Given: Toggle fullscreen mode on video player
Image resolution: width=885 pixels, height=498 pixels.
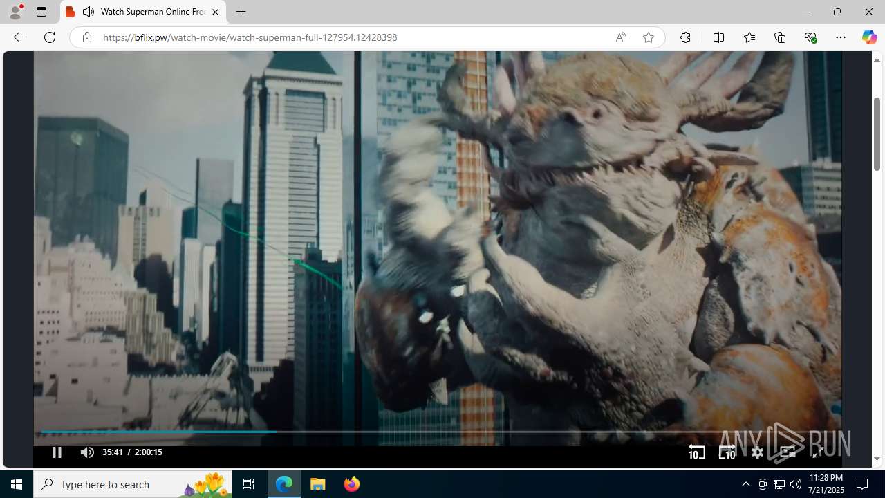Looking at the screenshot, I should pyautogui.click(x=818, y=452).
